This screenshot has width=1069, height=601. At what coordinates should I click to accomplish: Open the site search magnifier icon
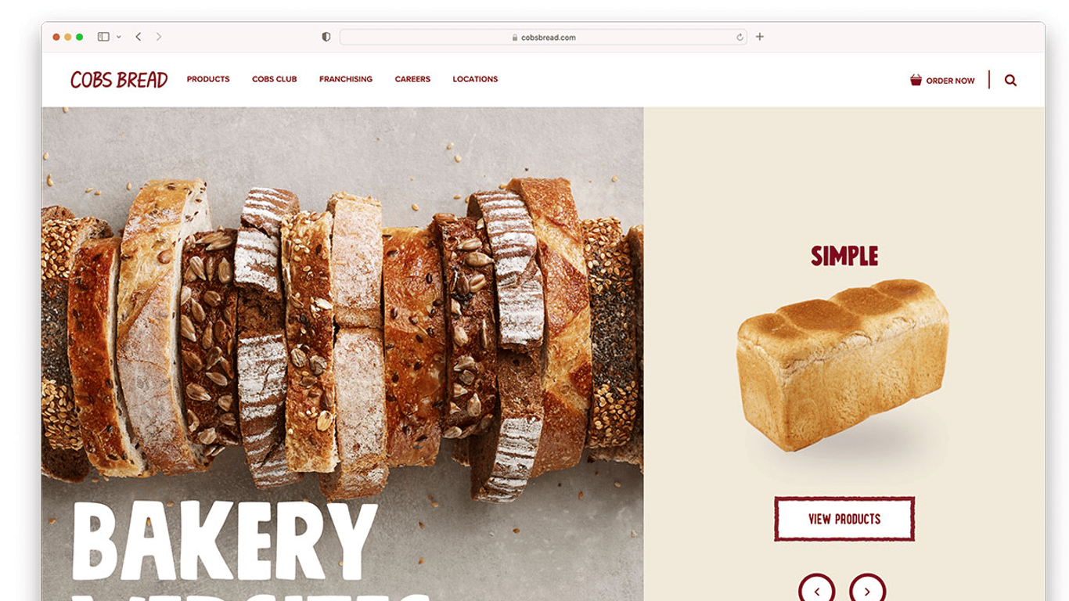click(1010, 80)
